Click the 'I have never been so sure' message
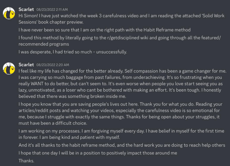230x166 pixels. (104, 30)
